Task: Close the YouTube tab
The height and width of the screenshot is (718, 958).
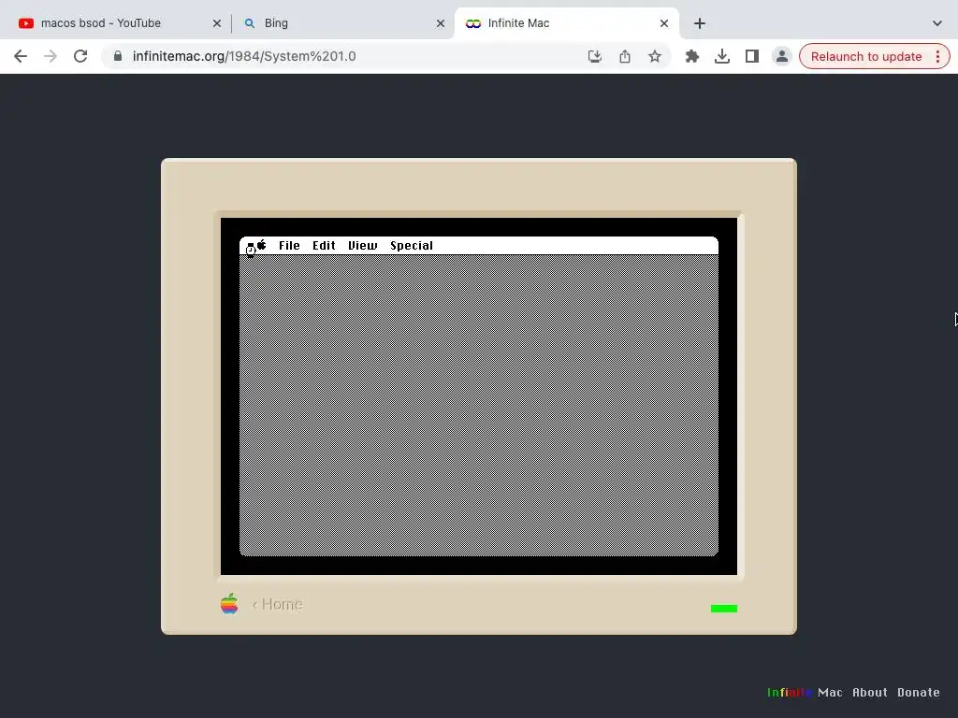Action: point(217,23)
